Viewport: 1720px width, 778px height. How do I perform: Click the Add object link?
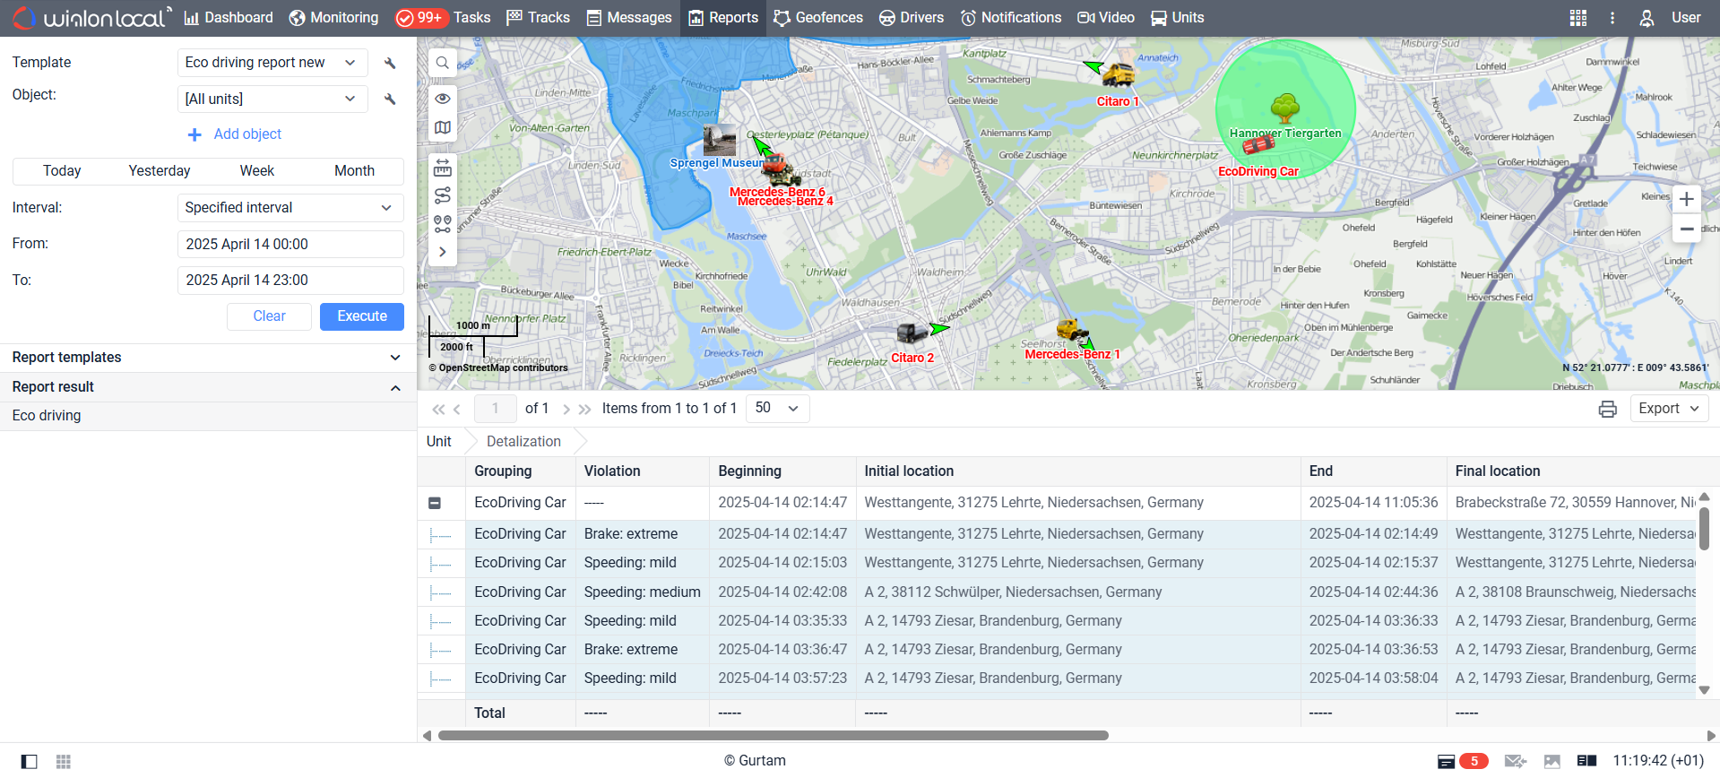pos(247,134)
